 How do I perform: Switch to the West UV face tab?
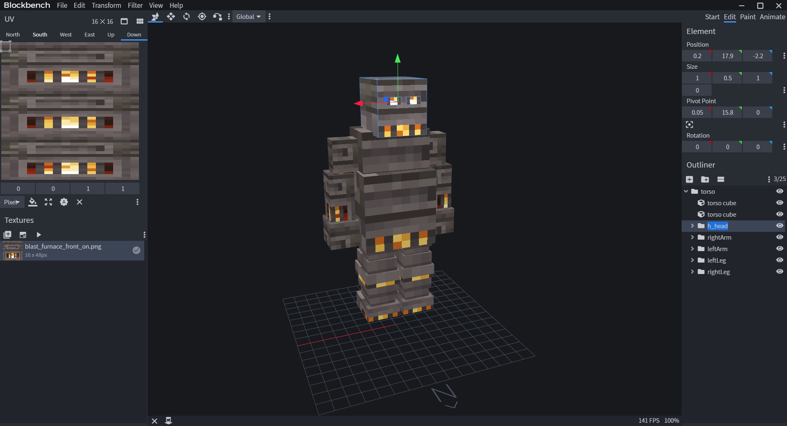coord(66,35)
